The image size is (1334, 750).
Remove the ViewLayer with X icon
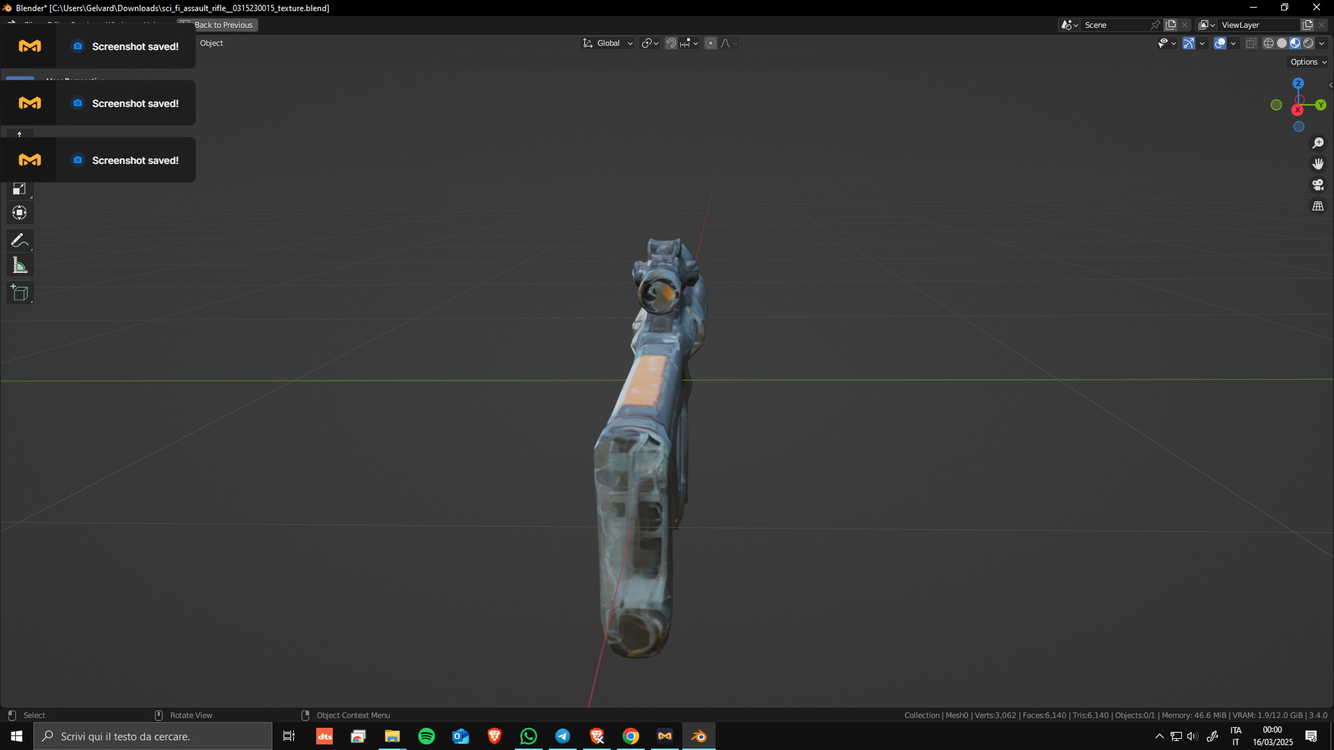click(x=1321, y=25)
